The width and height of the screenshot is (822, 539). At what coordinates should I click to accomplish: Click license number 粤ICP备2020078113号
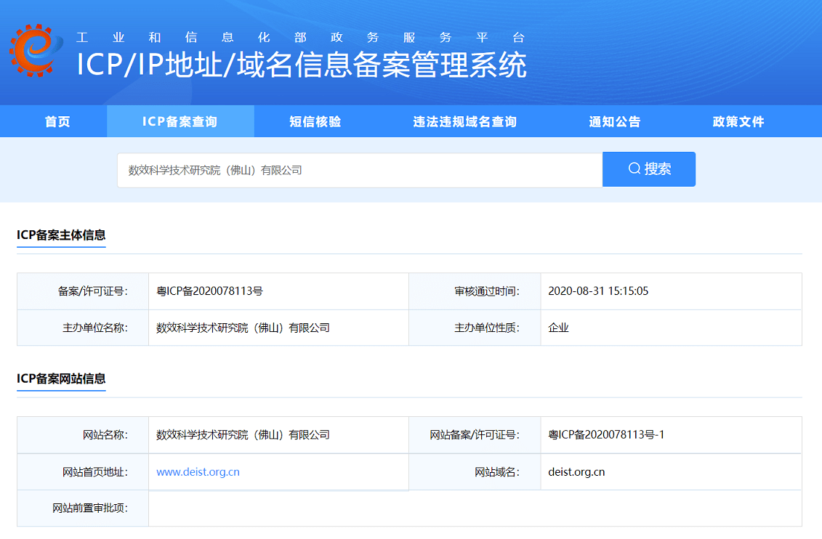pos(209,291)
